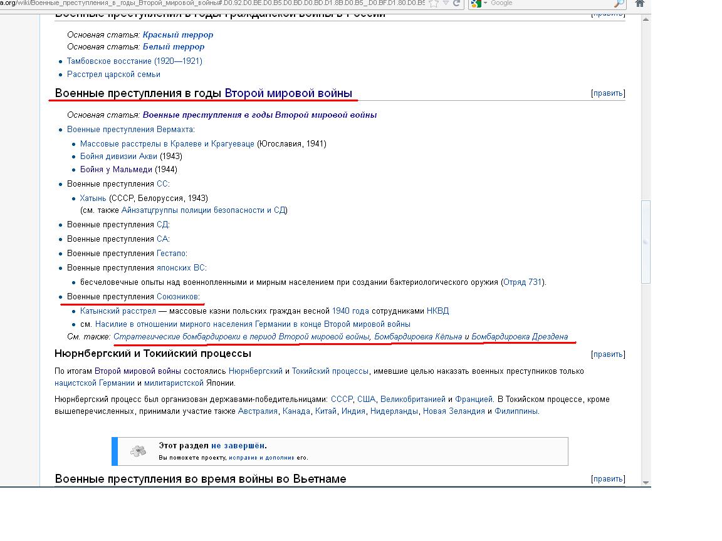Image resolution: width=722 pixels, height=541 pixels.
Task: Open Военные преступления Вермахта link
Action: [x=131, y=129]
